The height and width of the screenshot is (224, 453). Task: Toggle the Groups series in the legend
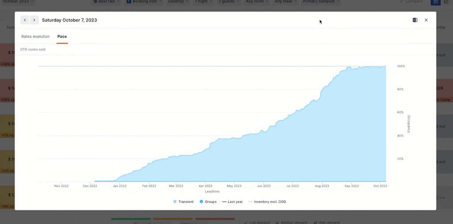tap(208, 202)
